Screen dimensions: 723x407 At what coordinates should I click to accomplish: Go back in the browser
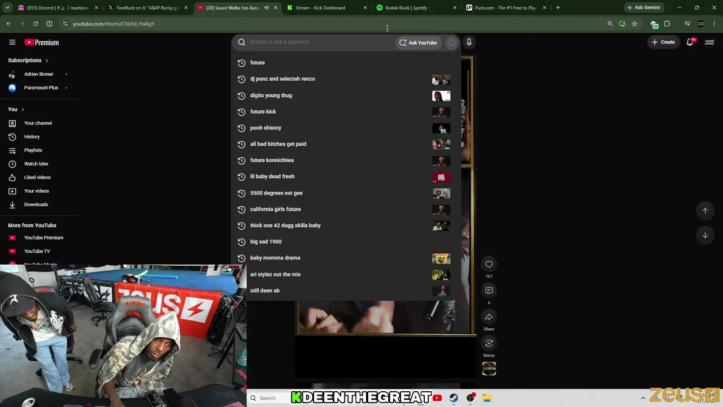(x=8, y=24)
